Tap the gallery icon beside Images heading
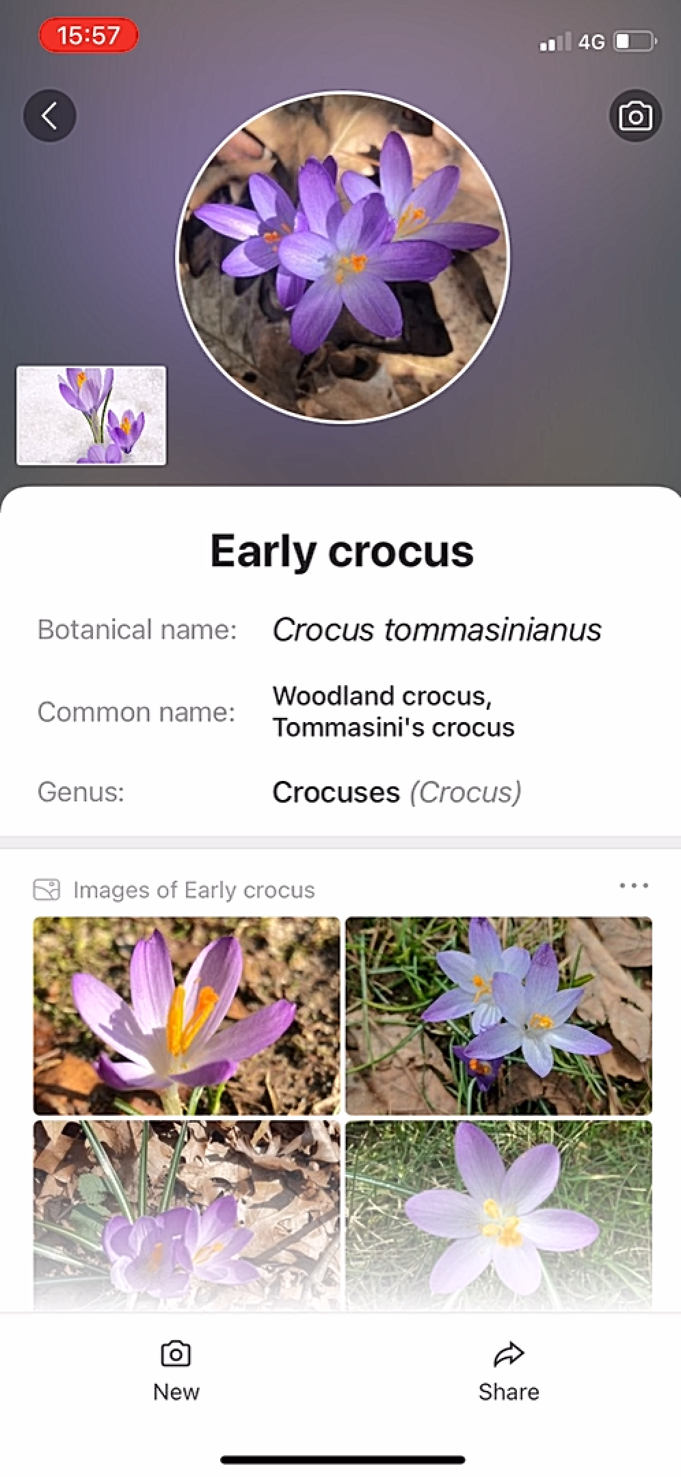 tap(46, 890)
